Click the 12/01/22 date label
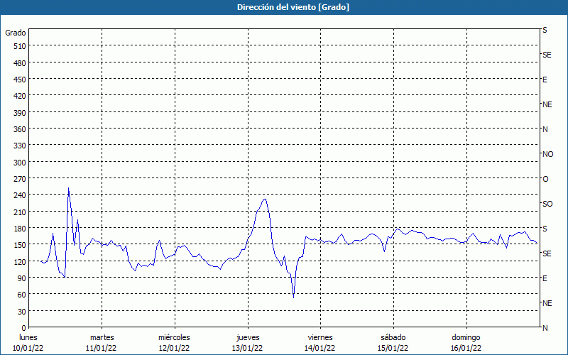Image resolution: width=568 pixels, height=355 pixels. pos(174,348)
